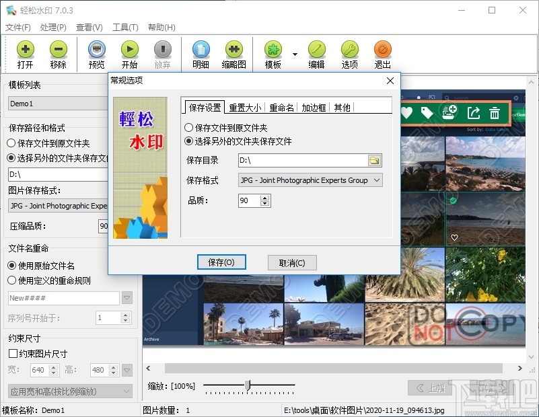Image resolution: width=539 pixels, height=417 pixels.
Task: Expand the dropdown arrow beside 模板
Action: [x=293, y=54]
